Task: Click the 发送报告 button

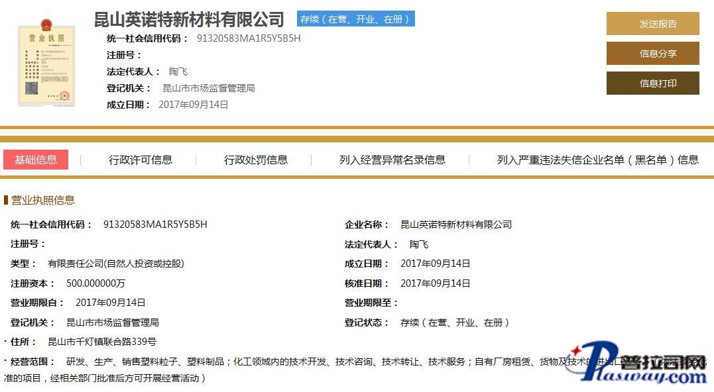Action: 652,24
